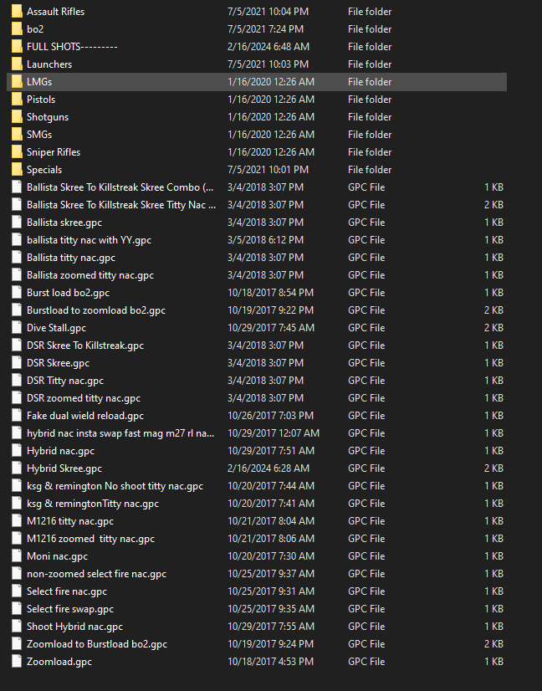The width and height of the screenshot is (542, 691).
Task: Click File folder type of the Pistols row
Action: pos(370,100)
